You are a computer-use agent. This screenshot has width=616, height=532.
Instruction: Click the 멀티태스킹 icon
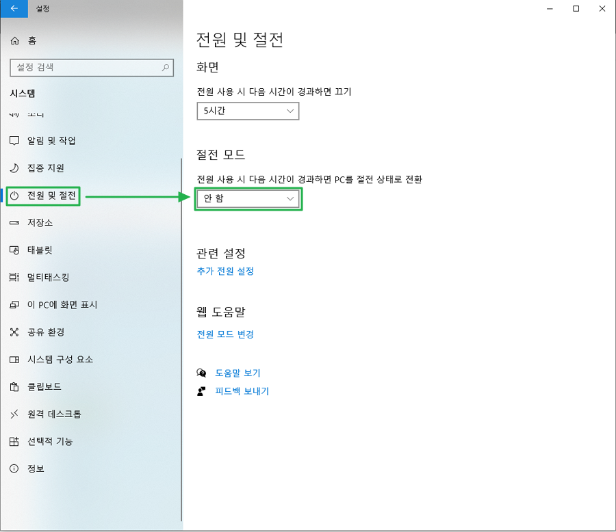point(14,278)
